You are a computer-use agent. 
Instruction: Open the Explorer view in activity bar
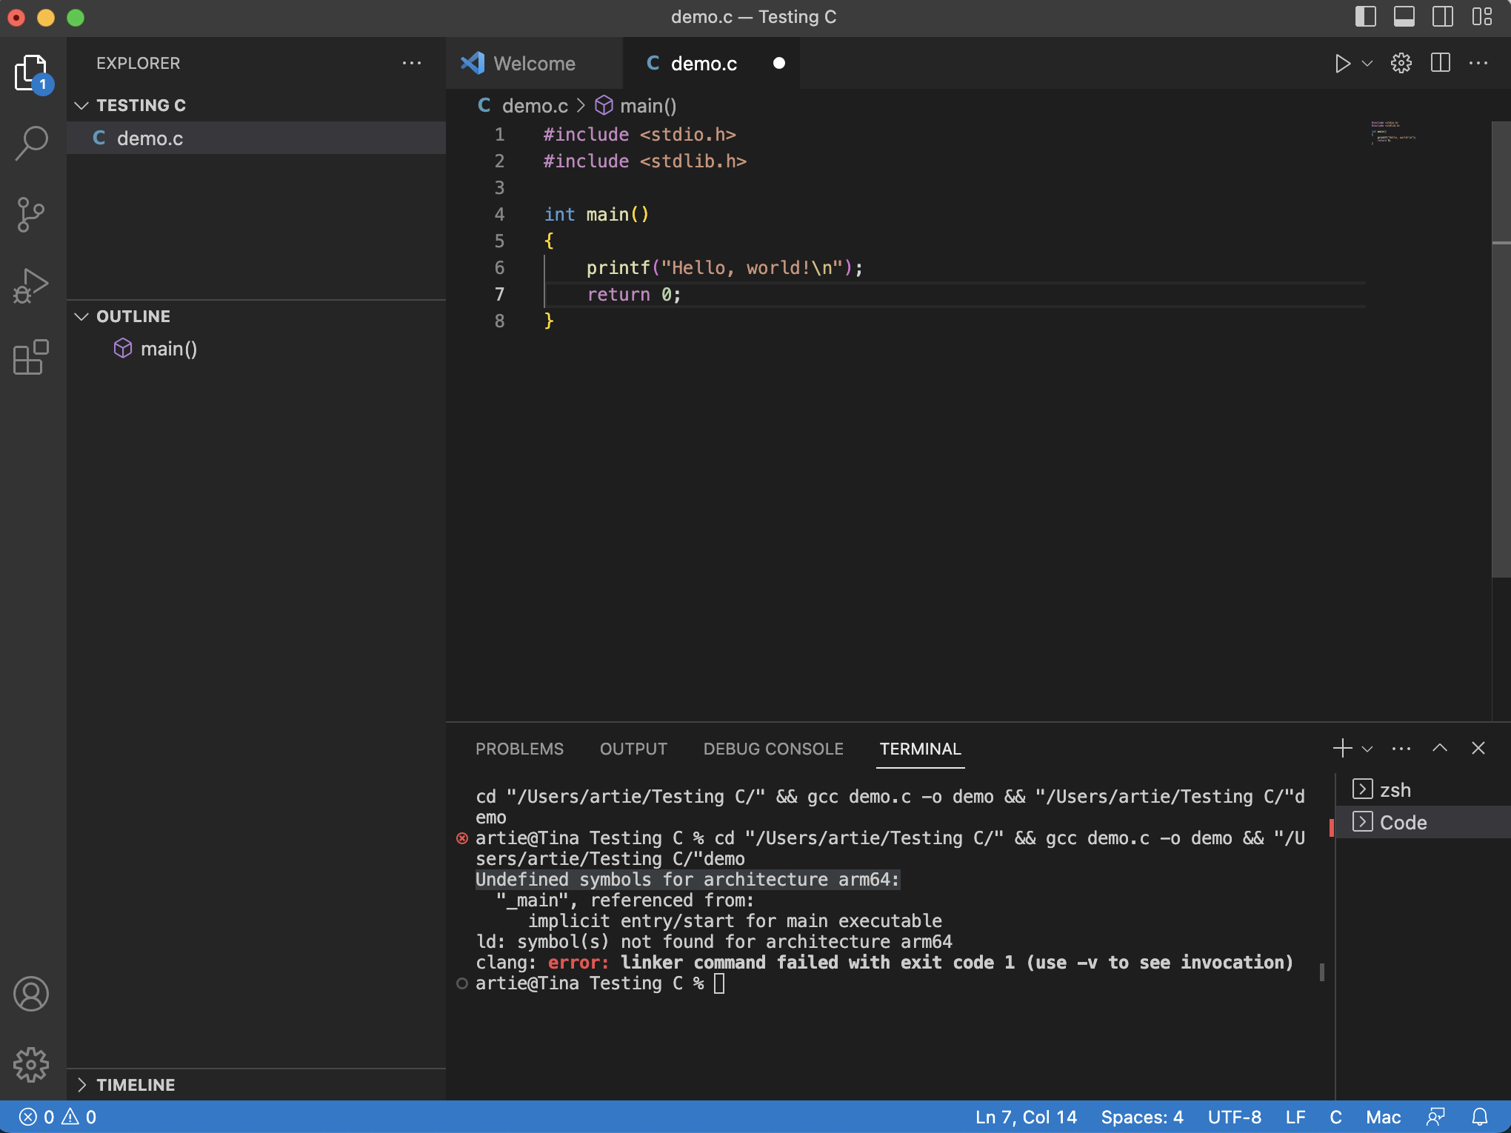pos(32,73)
